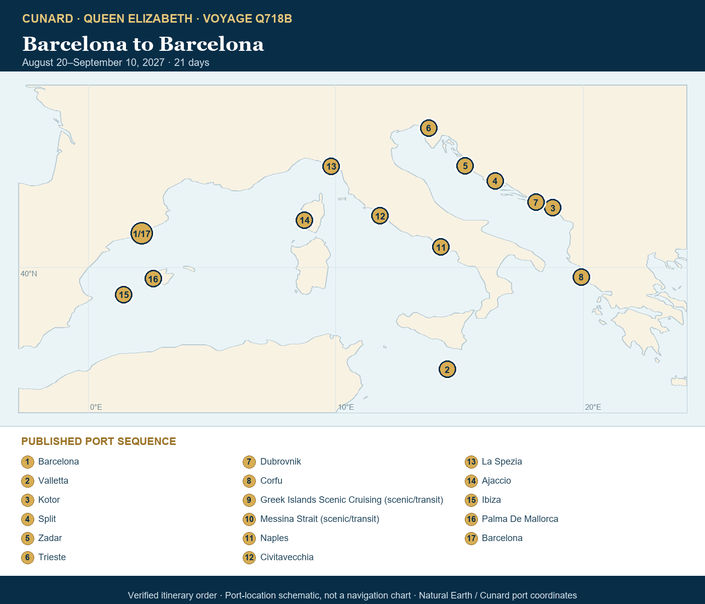Screen dimensions: 705x604
Task: Click the "August 20–September 10, 2027" date line
Action: pyautogui.click(x=93, y=62)
